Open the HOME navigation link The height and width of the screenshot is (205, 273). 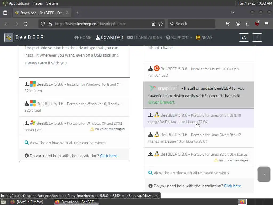83,37
